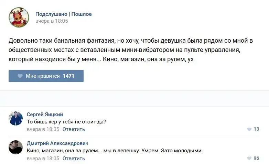The width and height of the screenshot is (269, 164).
Task: Open Сергей Яцкий's profile picture
Action: (x=15, y=119)
